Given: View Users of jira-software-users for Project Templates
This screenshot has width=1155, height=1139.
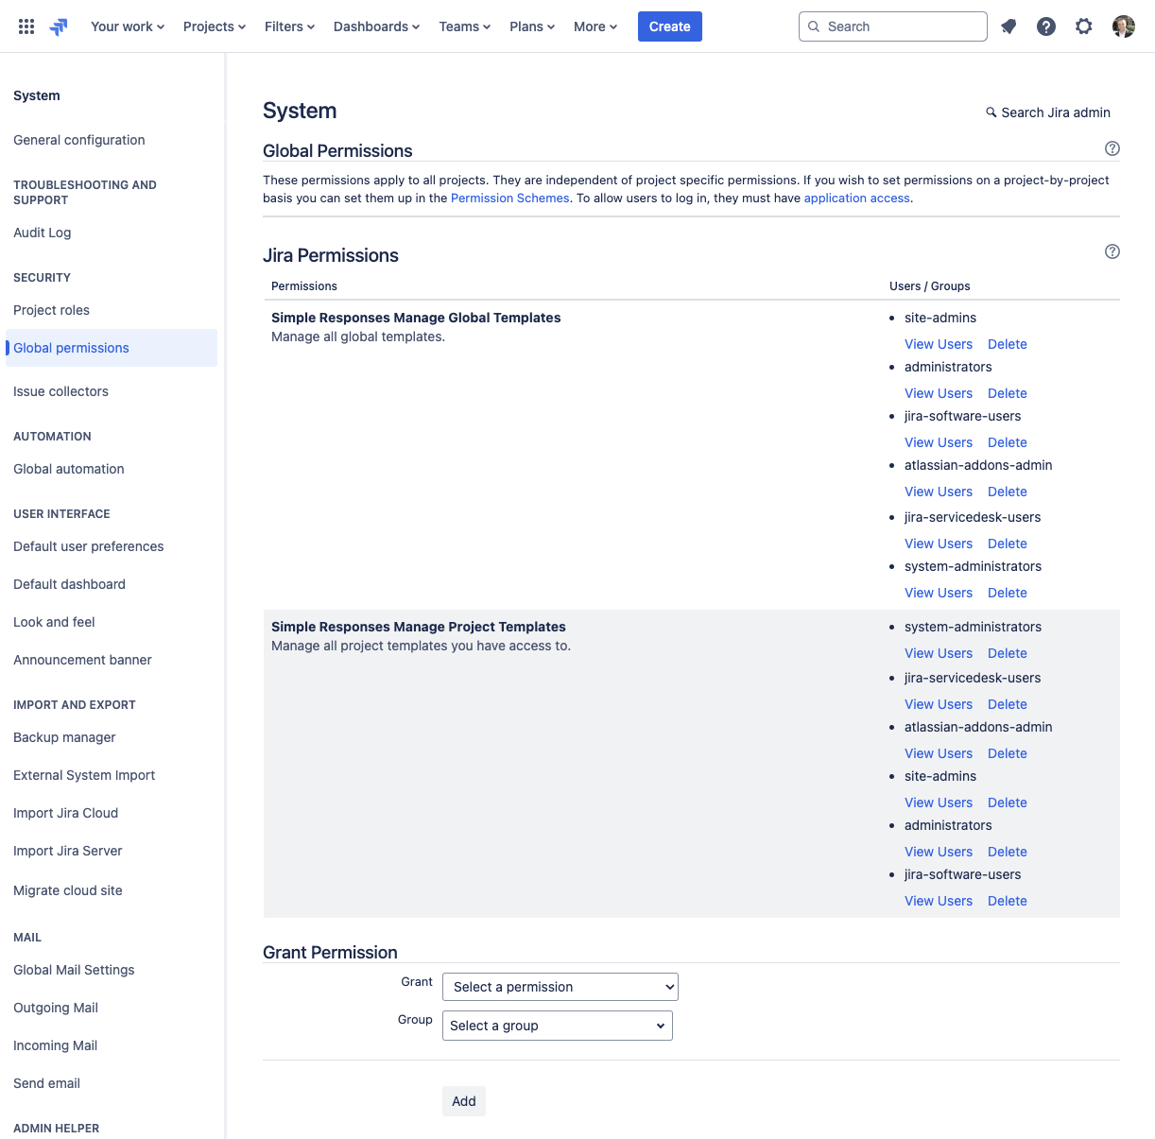Looking at the screenshot, I should (939, 901).
